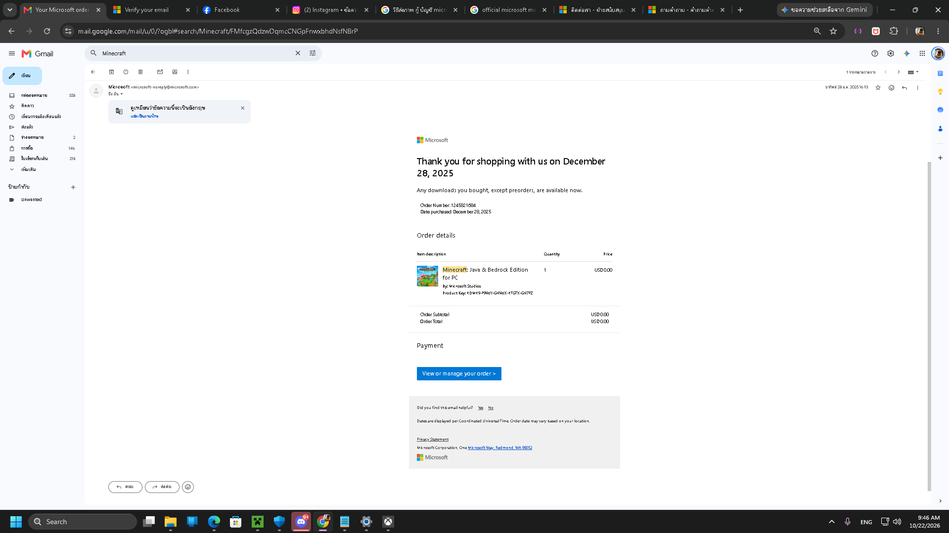949x533 pixels.
Task: Show search options filter icon
Action: pos(313,53)
